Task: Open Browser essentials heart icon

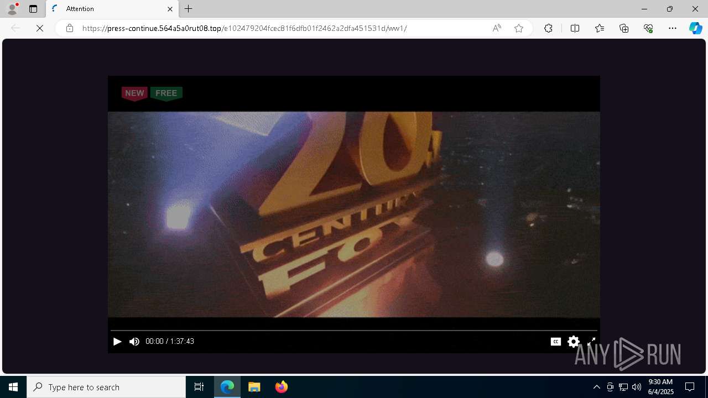Action: pos(648,28)
